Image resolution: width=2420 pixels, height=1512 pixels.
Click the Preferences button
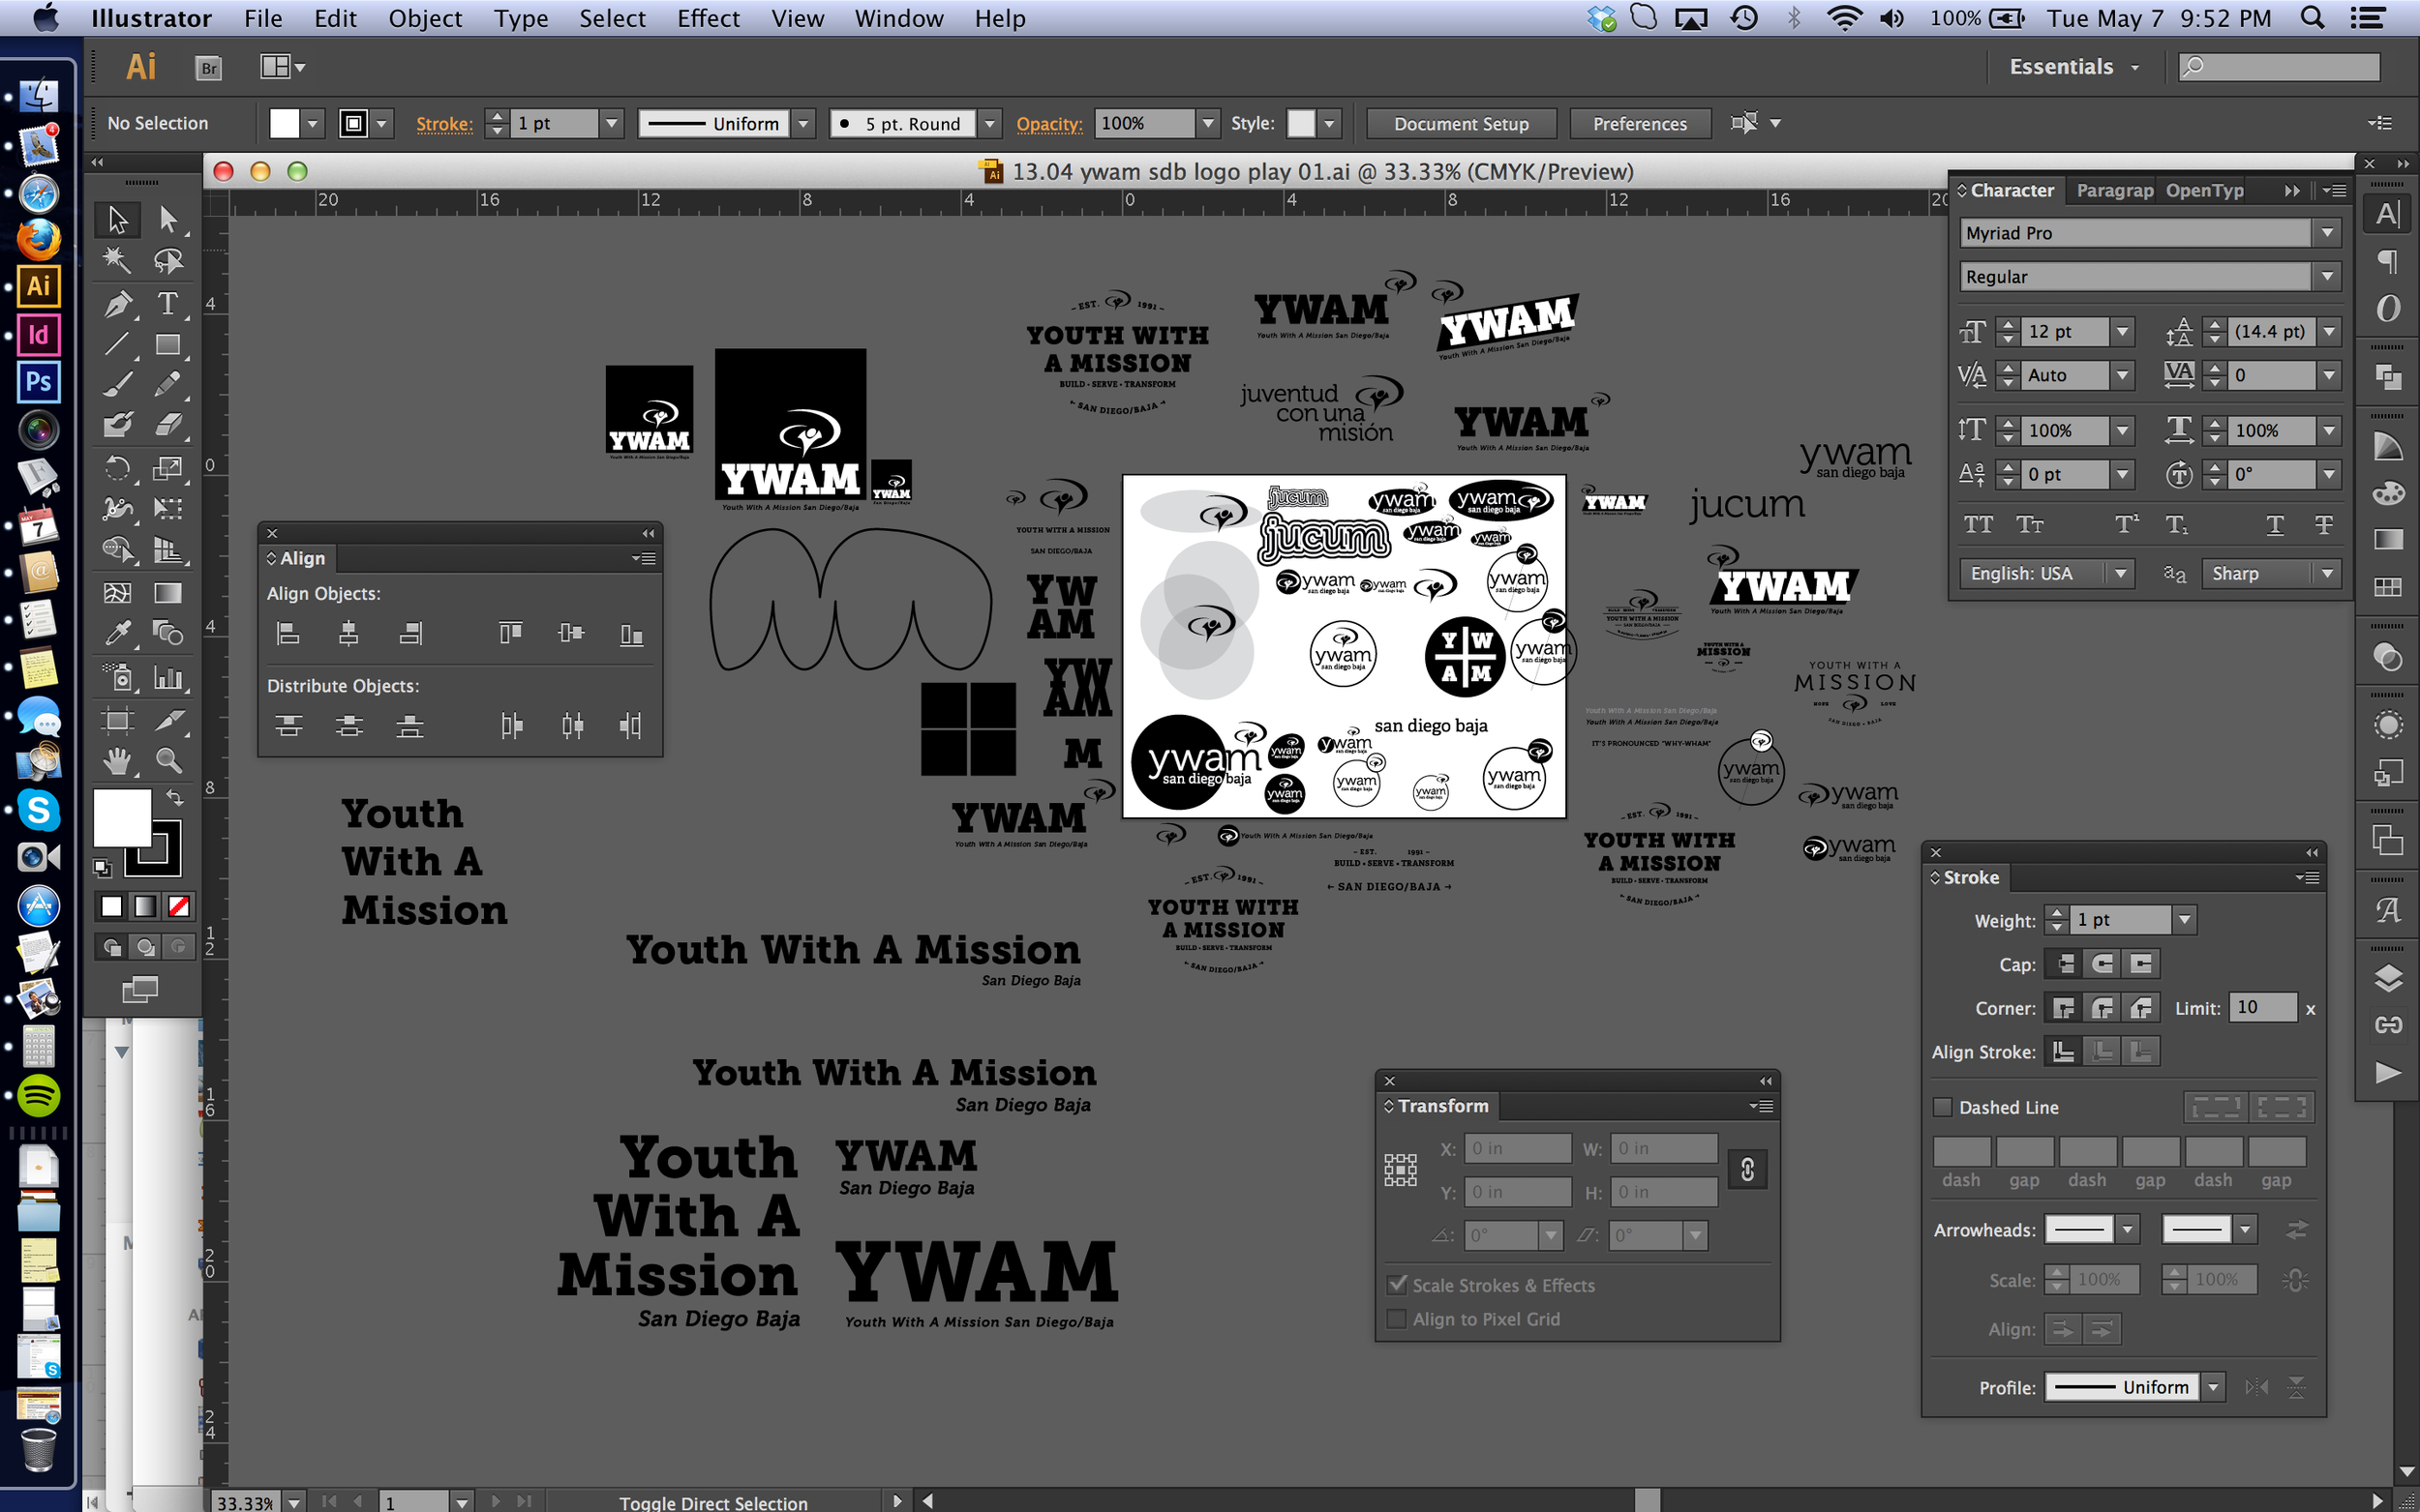1640,124
